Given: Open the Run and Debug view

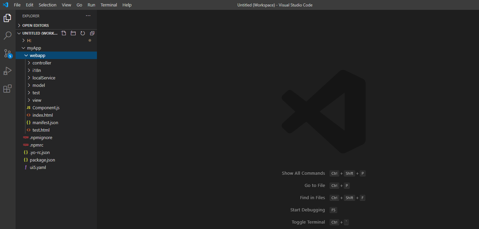Looking at the screenshot, I should click(x=7, y=71).
